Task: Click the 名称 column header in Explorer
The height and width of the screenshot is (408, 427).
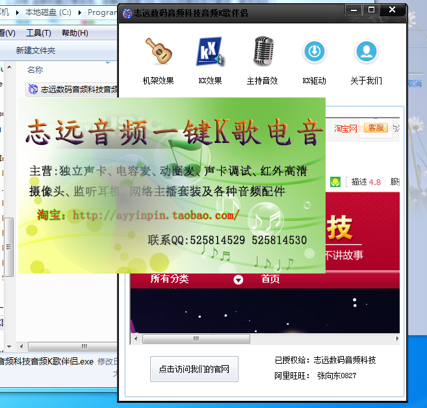Action: pos(35,70)
